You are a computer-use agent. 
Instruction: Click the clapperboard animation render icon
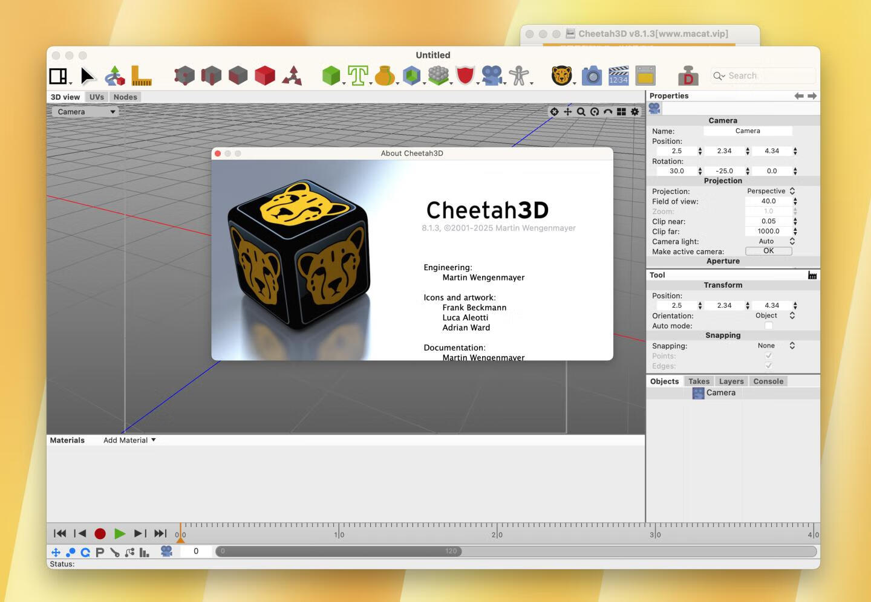[x=618, y=76]
